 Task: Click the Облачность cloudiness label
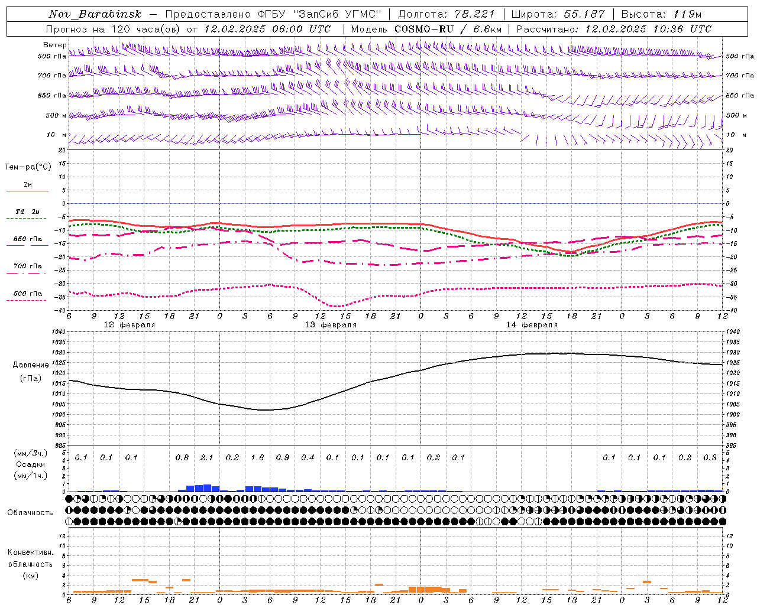[30, 513]
